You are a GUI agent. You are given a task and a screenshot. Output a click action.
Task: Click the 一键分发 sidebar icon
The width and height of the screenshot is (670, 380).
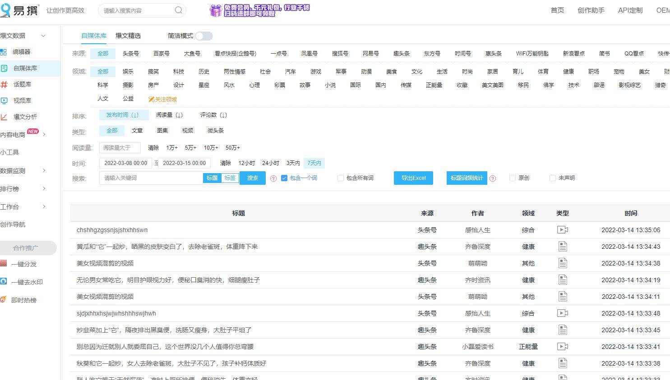click(x=4, y=264)
